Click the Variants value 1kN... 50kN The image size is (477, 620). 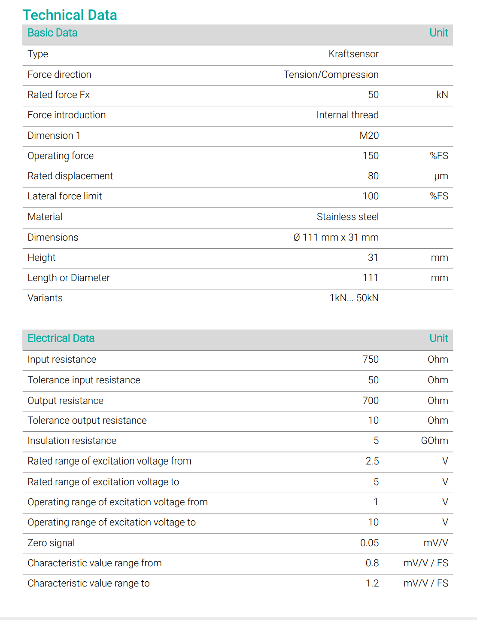354,298
